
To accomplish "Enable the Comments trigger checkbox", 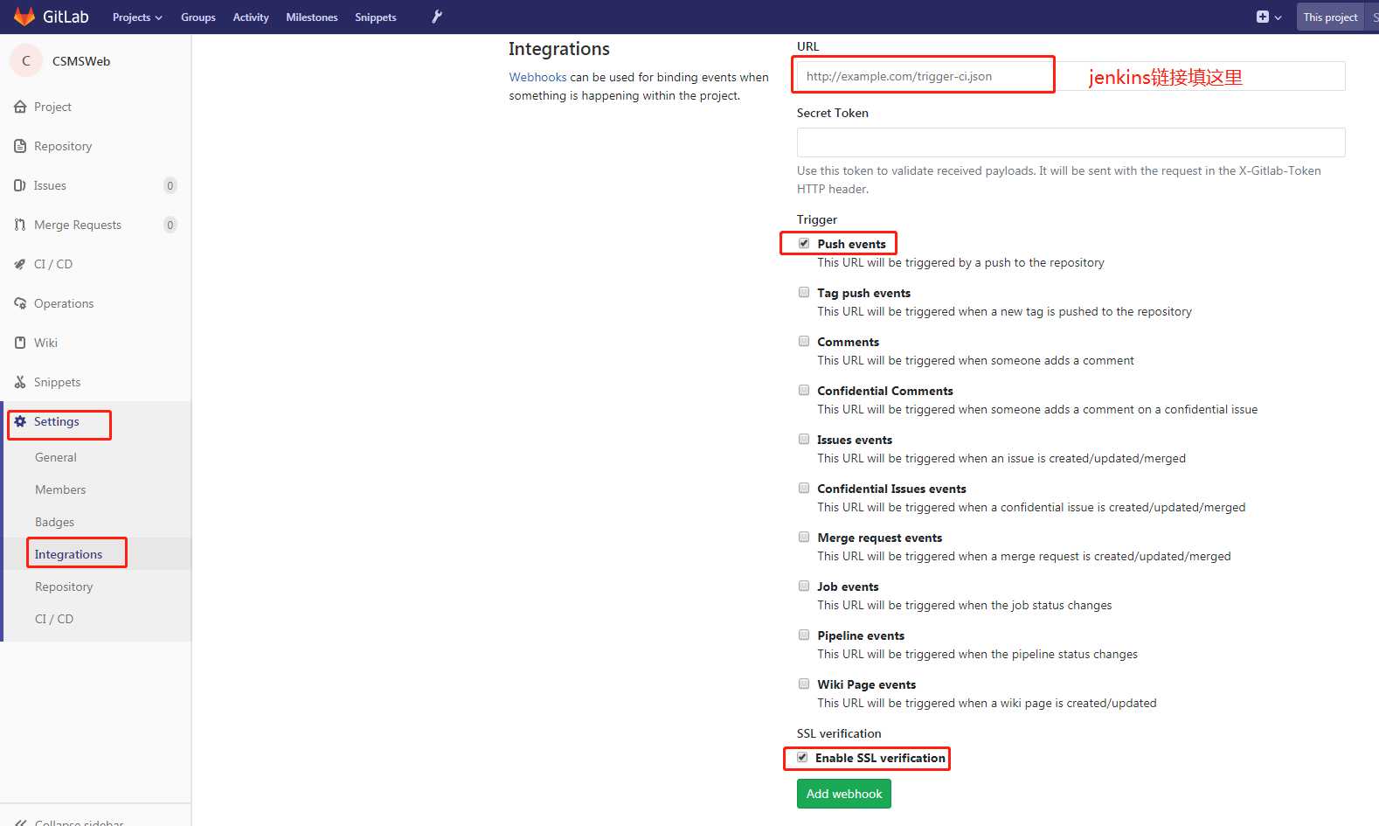I will [804, 341].
